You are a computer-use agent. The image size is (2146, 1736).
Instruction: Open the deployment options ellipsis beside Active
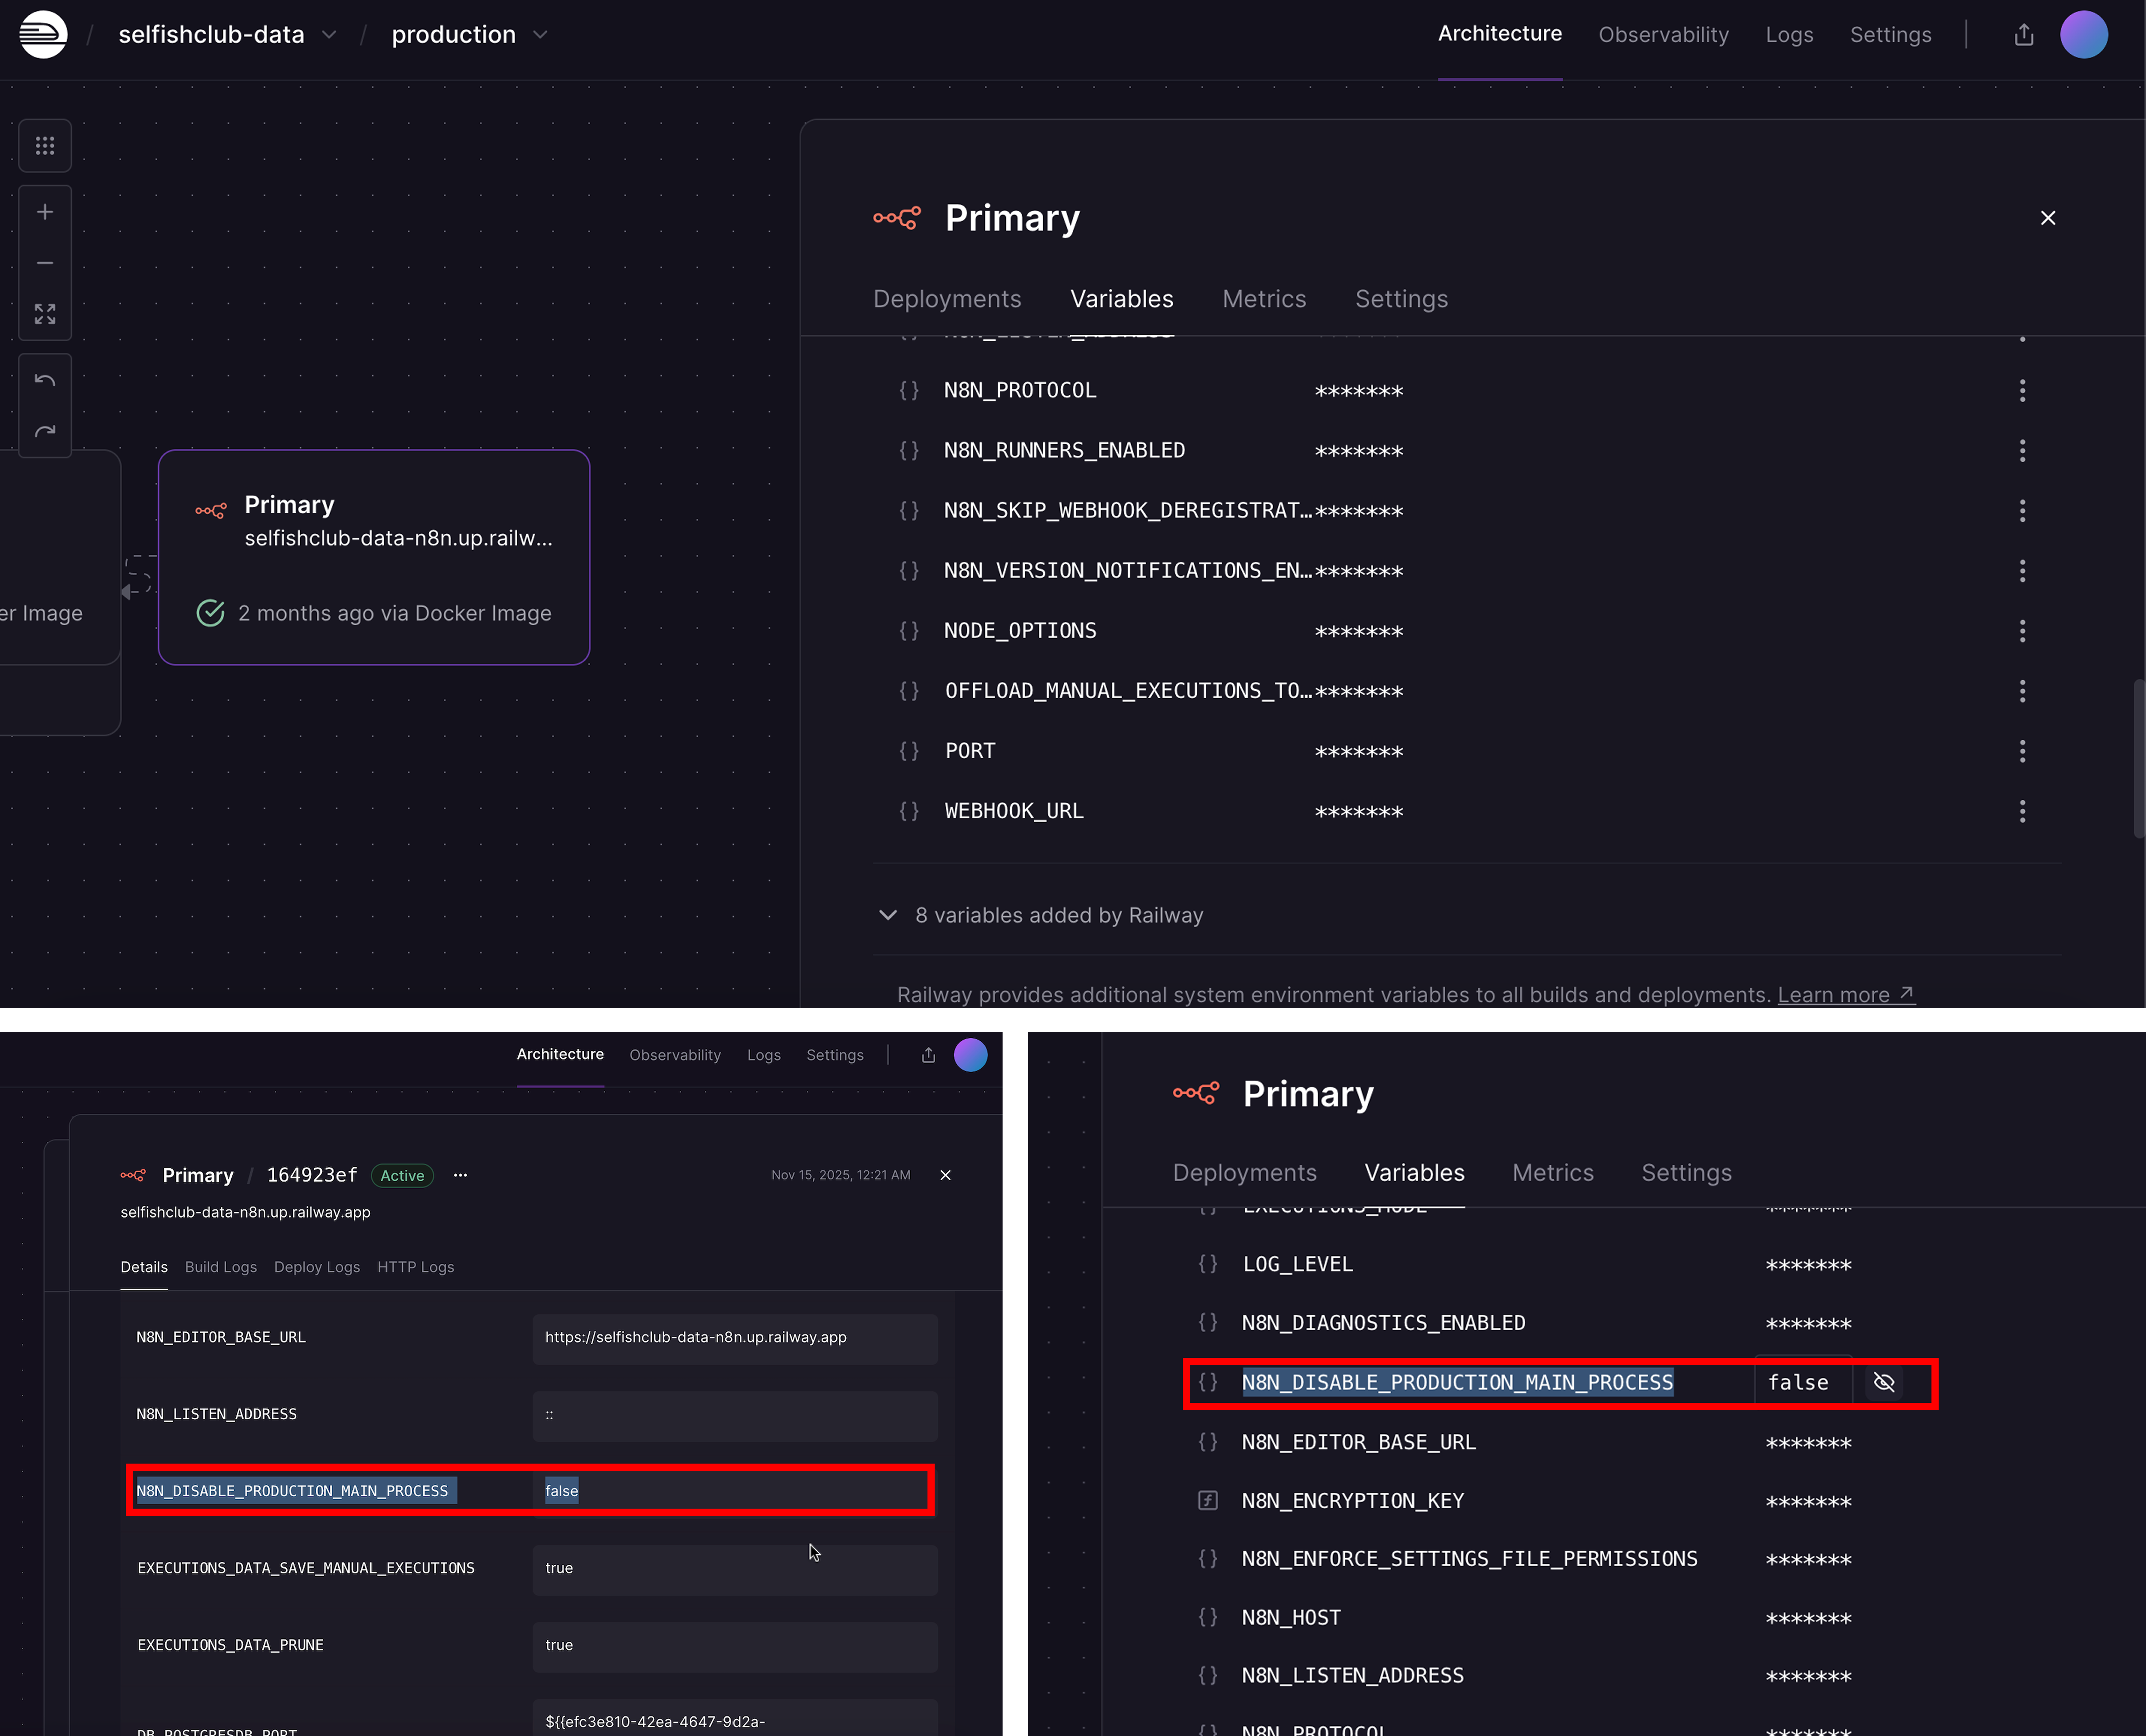pos(460,1175)
